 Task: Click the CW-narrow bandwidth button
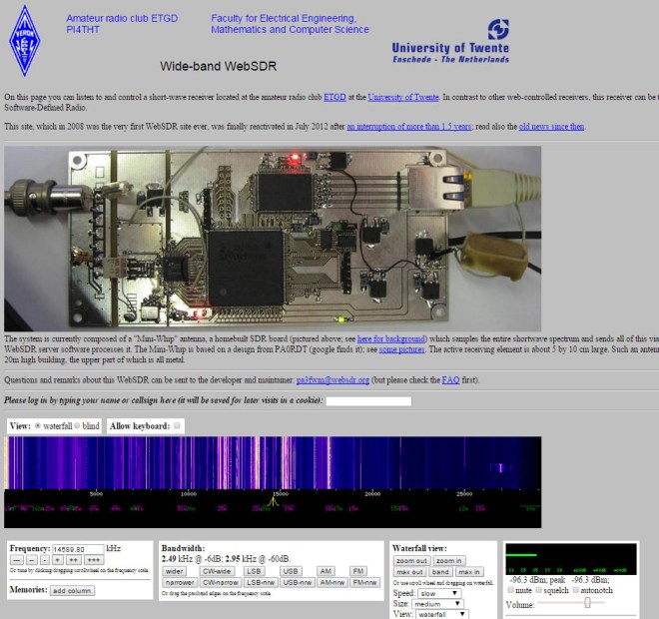(x=220, y=581)
